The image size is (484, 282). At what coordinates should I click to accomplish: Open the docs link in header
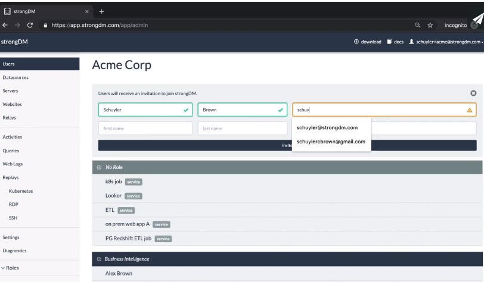pyautogui.click(x=395, y=42)
